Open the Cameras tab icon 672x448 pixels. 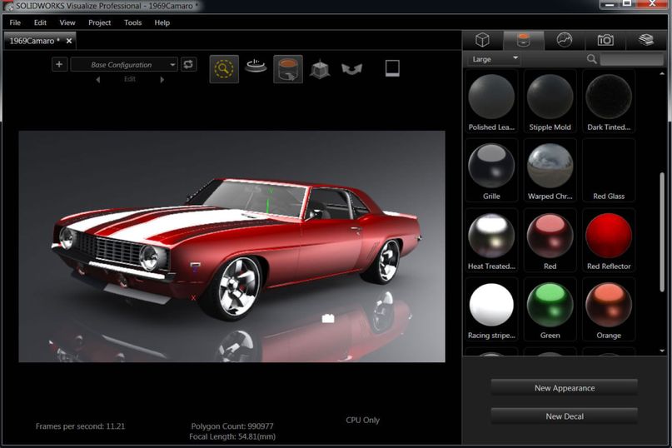(x=605, y=40)
